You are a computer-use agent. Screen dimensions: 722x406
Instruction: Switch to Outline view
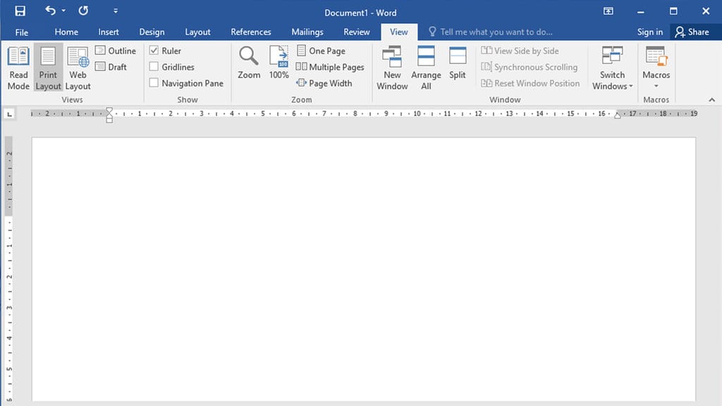click(x=115, y=50)
